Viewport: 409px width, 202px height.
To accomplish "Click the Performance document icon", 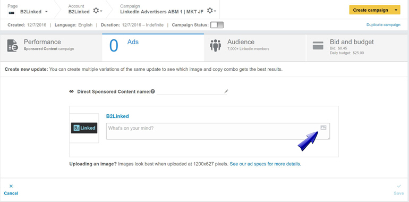I will click(13, 46).
